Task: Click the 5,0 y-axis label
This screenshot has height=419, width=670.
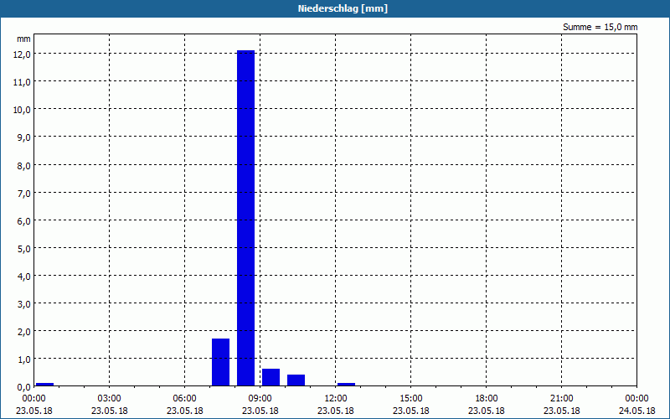Action: tap(23, 248)
